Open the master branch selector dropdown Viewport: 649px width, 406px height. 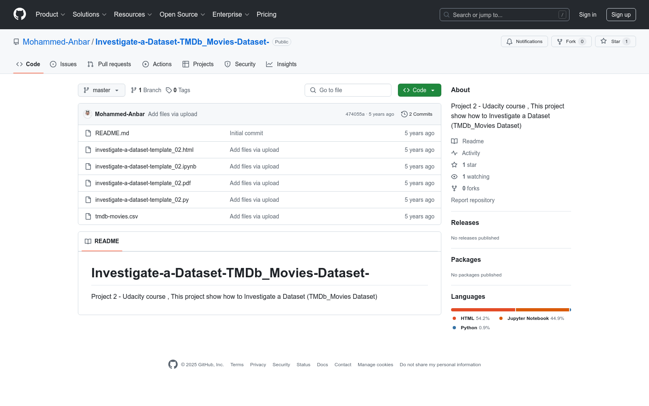pyautogui.click(x=101, y=90)
